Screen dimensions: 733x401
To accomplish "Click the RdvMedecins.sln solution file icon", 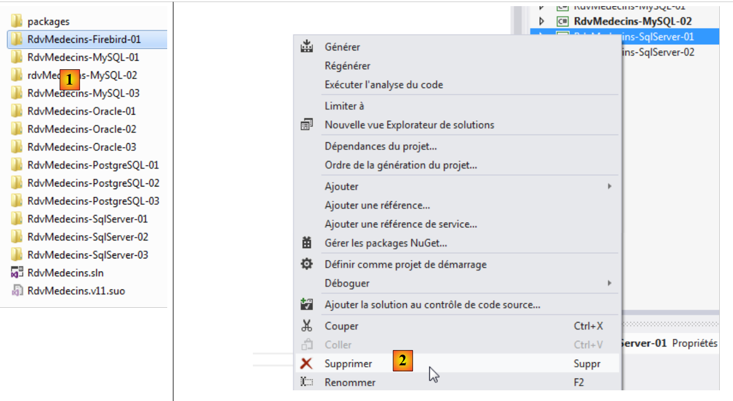I will [x=17, y=273].
